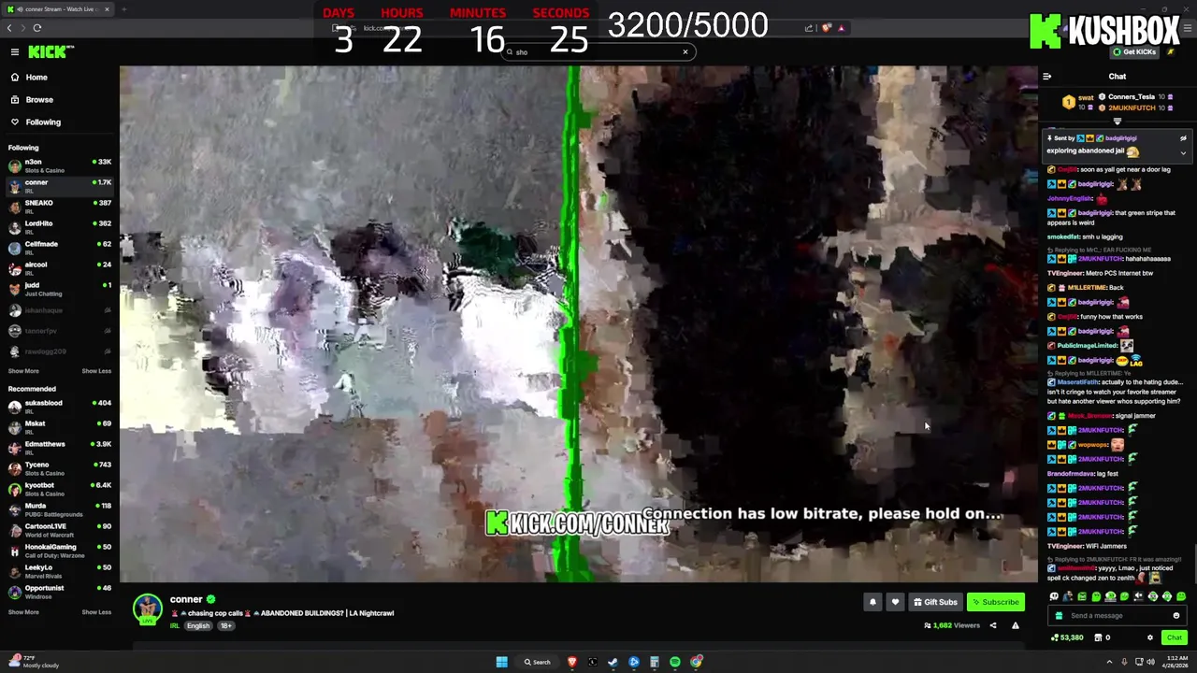
Task: Clear the search field with the X
Action: 685,51
